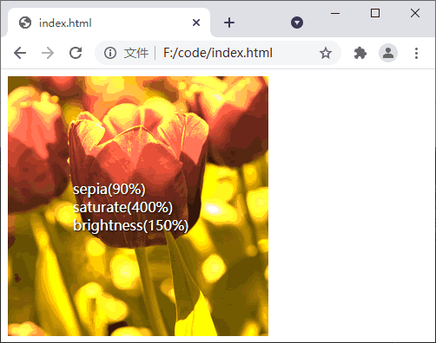
Task: Click the sepia(90%) text
Action: [x=109, y=190]
